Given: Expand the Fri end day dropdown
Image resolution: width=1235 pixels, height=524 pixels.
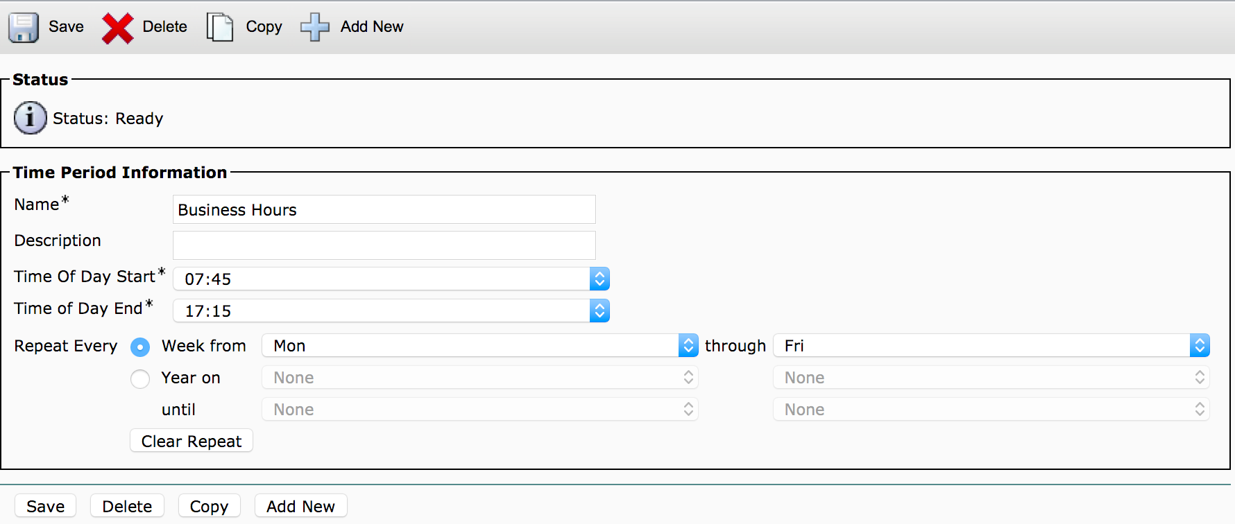Looking at the screenshot, I should (x=991, y=345).
